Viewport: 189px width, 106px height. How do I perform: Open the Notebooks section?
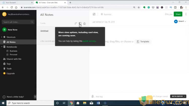(x=12, y=47)
